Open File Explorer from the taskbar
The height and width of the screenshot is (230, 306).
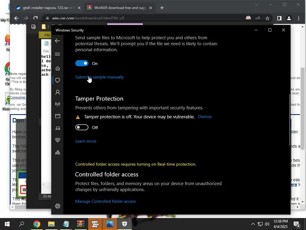[51, 224]
